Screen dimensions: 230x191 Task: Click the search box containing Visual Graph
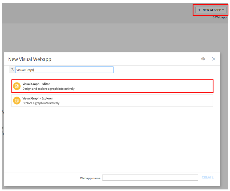64,70
